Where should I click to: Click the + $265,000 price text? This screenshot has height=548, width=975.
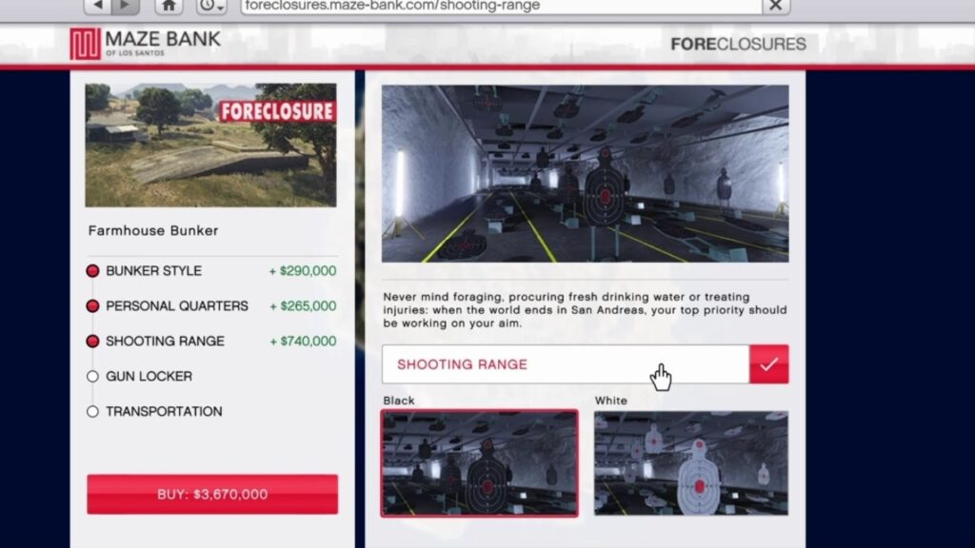[x=303, y=305]
